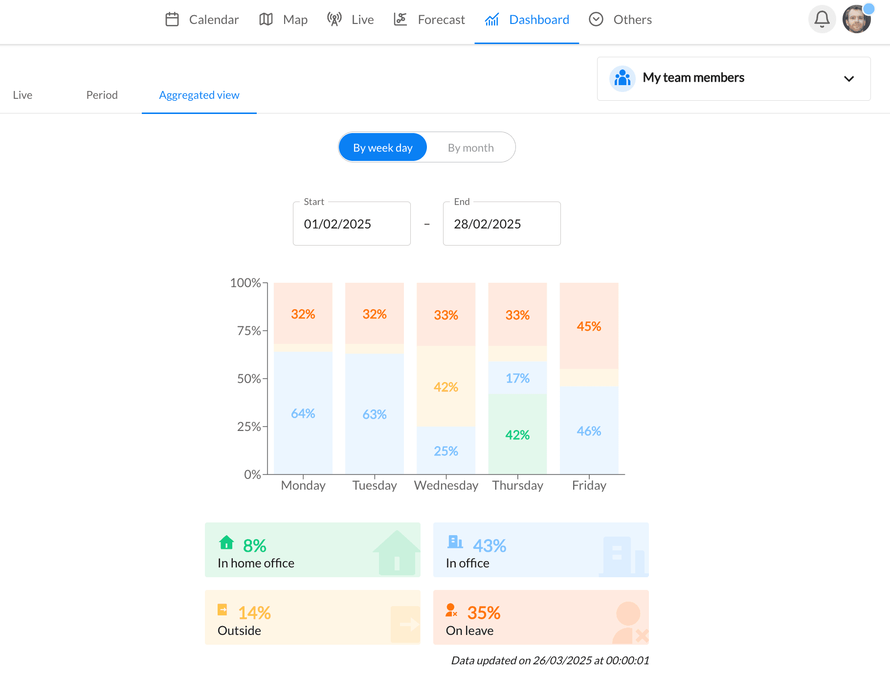Viewport: 890px width, 678px height.
Task: Open the Map view icon
Action: [x=266, y=19]
